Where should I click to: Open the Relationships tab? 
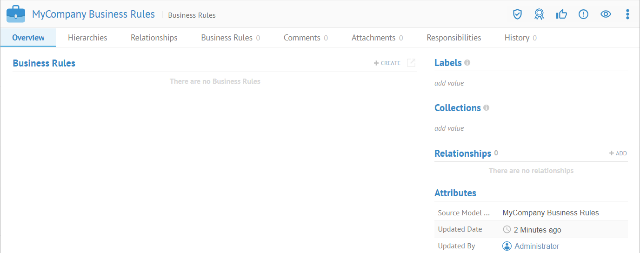pyautogui.click(x=154, y=38)
